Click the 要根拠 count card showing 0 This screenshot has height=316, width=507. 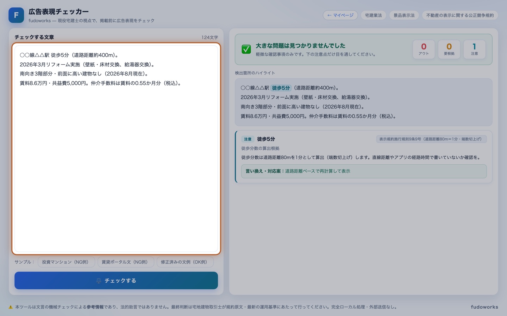point(449,49)
